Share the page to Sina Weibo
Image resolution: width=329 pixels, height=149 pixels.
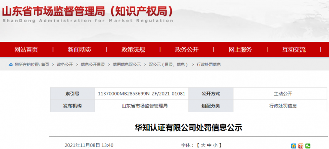coord(301,146)
